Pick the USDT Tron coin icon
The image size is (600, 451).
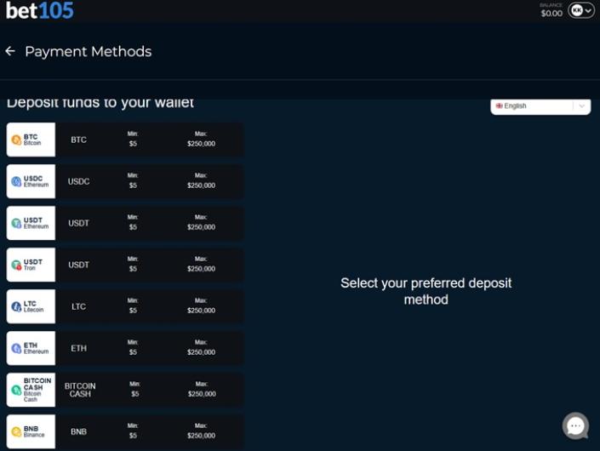coord(16,265)
